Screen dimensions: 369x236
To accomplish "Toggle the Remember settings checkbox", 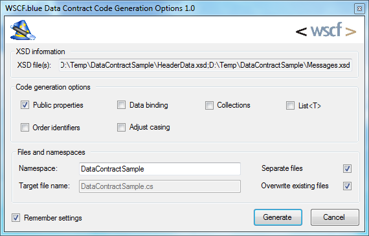I will pyautogui.click(x=16, y=217).
